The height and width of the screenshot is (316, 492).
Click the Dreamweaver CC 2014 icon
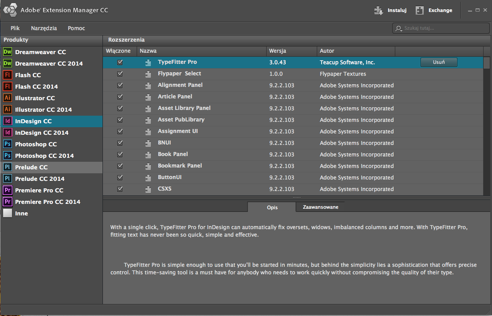(8, 63)
